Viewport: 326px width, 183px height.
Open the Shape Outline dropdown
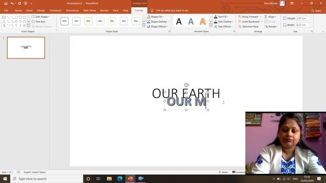(158, 21)
